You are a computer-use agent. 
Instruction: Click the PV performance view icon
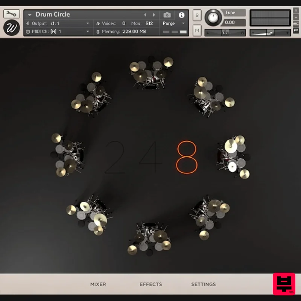click(296, 29)
